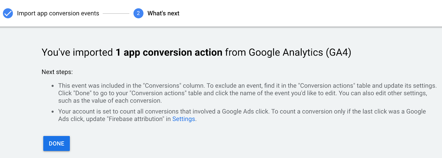Screen dimensions: 442x158
Task: Click "such as the value of each conversion" line
Action: [110, 101]
